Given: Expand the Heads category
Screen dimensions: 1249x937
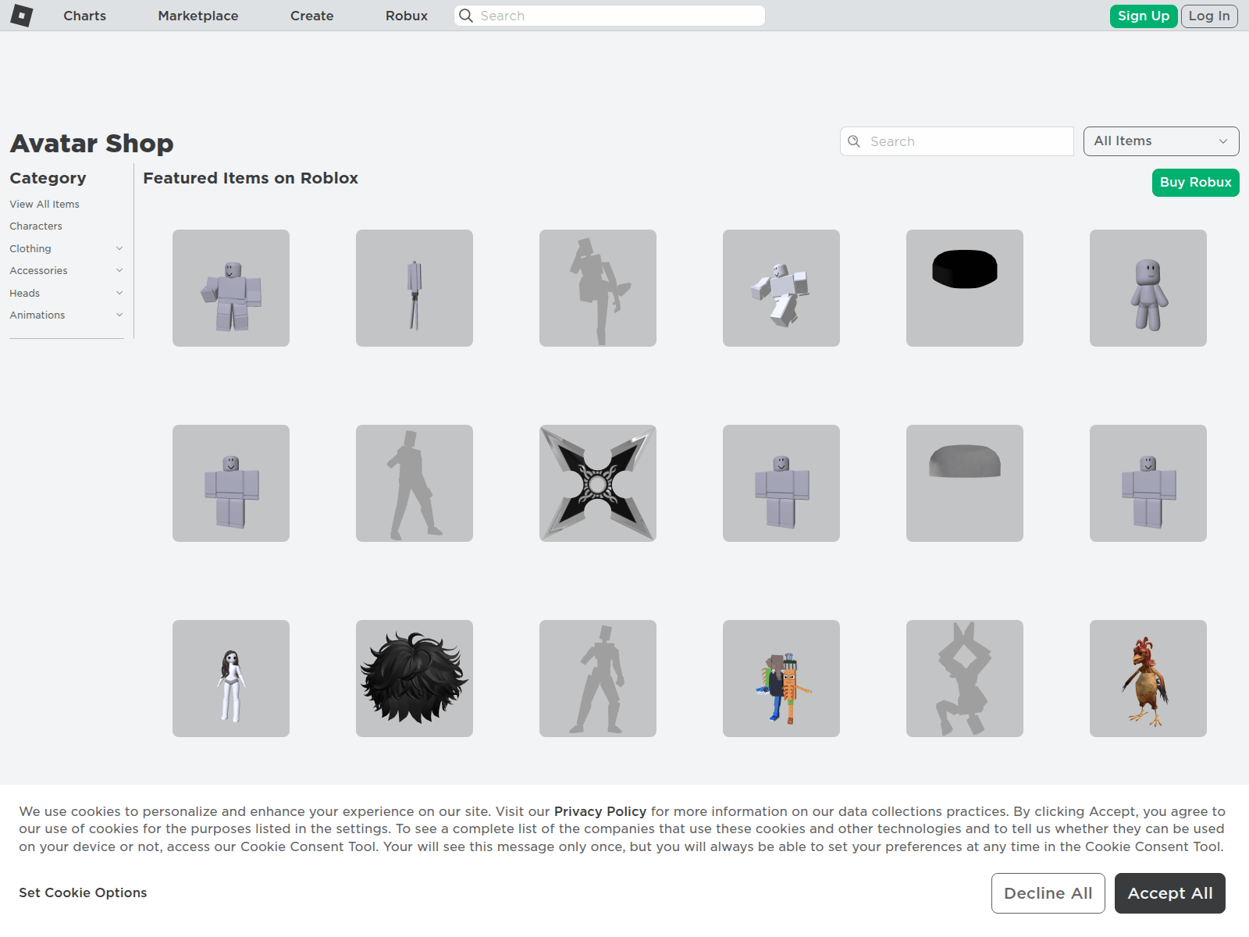Looking at the screenshot, I should pos(119,293).
